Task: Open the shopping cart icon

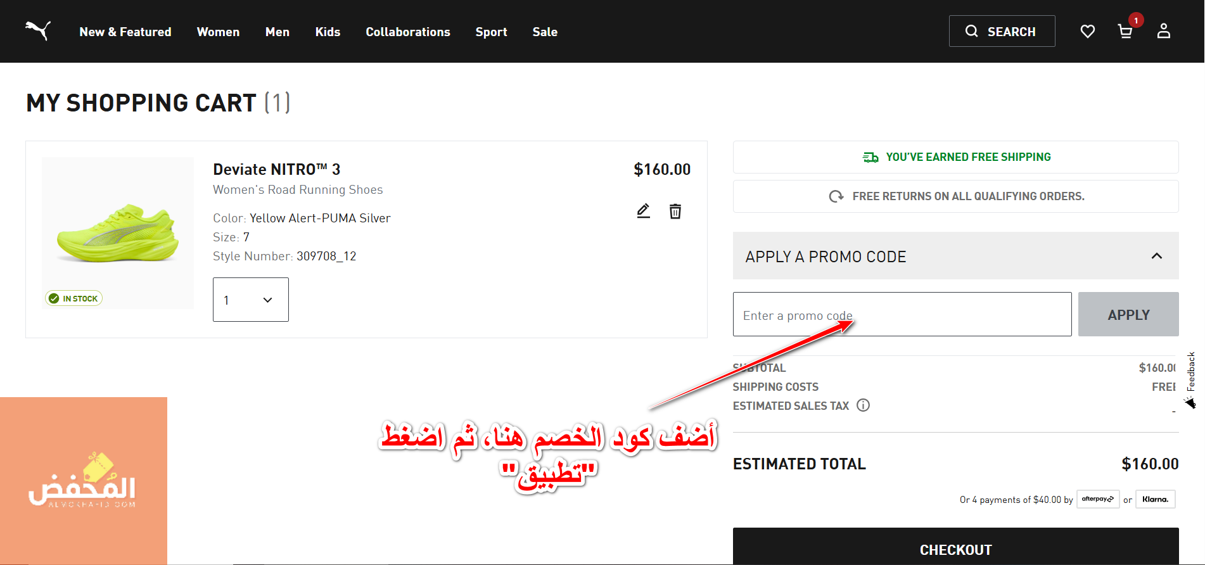Action: (x=1125, y=31)
